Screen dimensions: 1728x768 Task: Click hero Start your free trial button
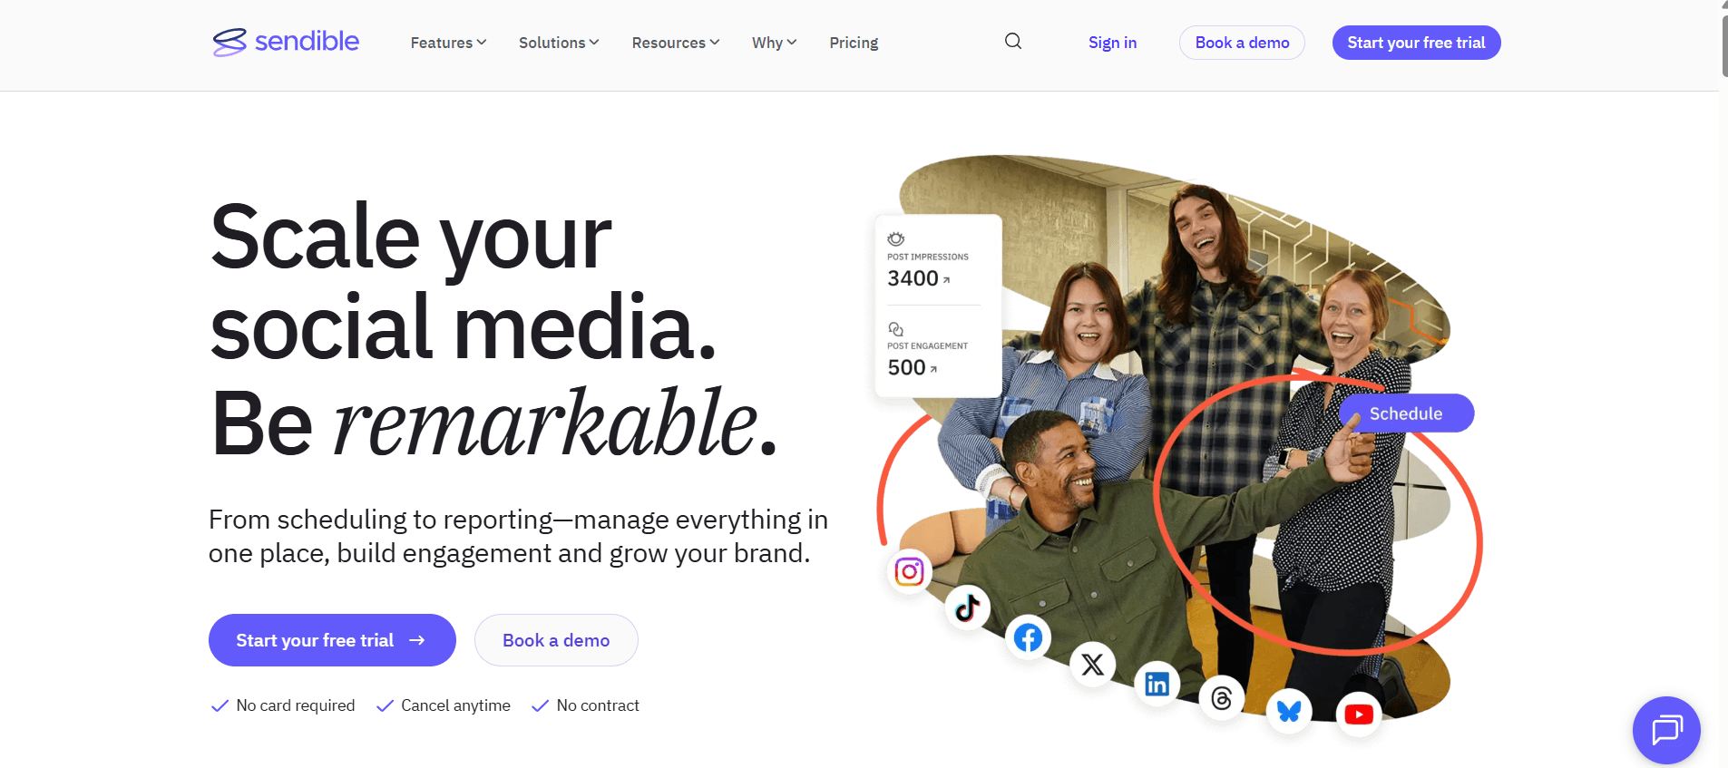pos(332,640)
